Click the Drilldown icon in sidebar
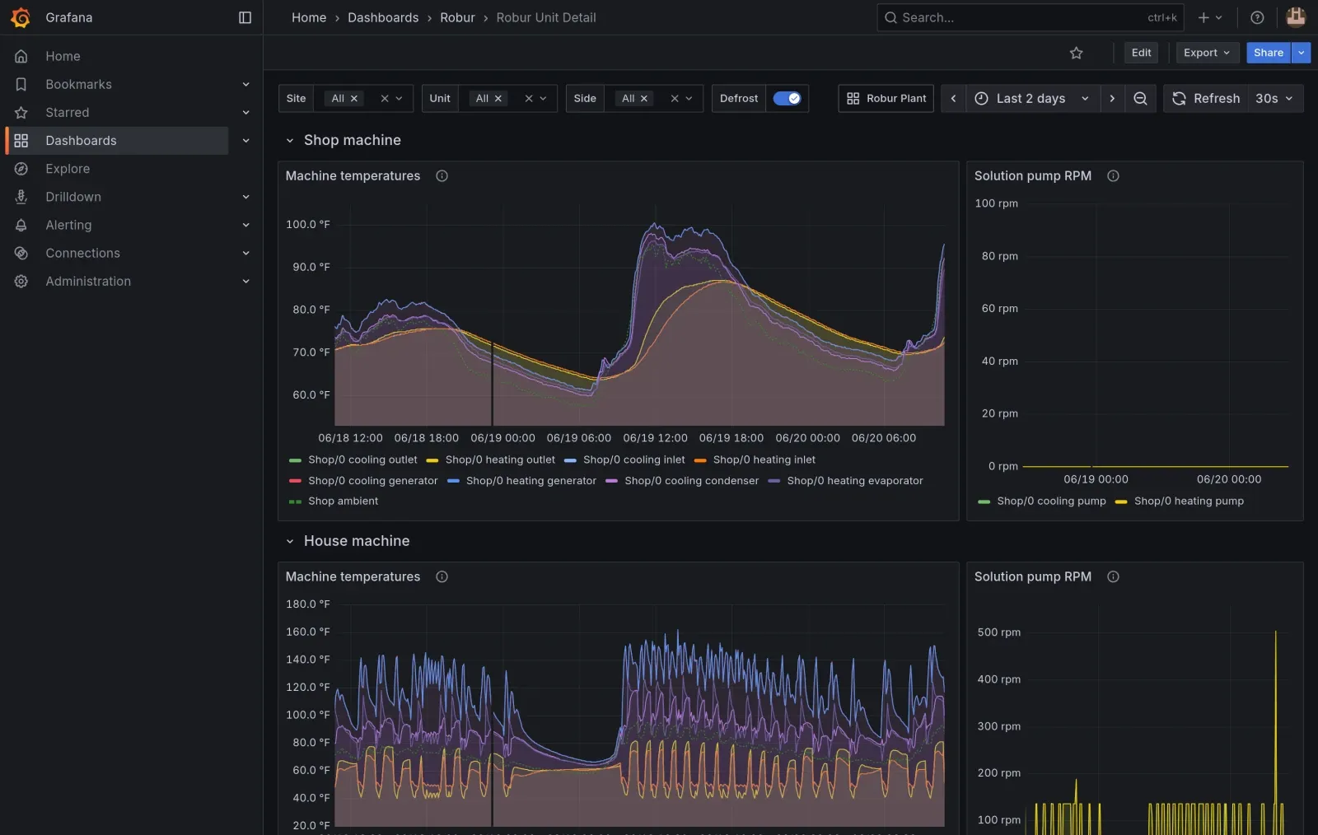 click(x=21, y=197)
